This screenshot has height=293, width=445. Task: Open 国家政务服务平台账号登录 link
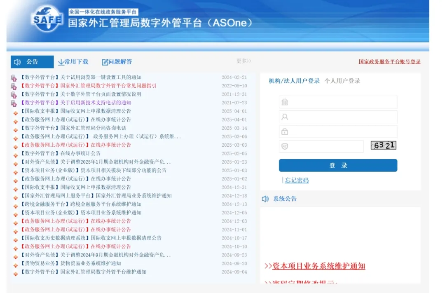click(389, 62)
